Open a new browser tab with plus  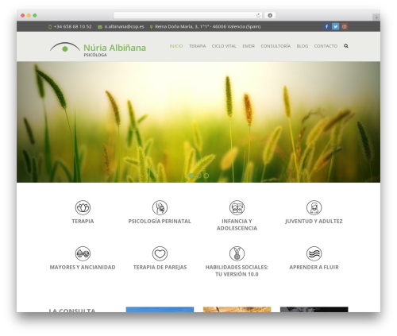[x=376, y=17]
